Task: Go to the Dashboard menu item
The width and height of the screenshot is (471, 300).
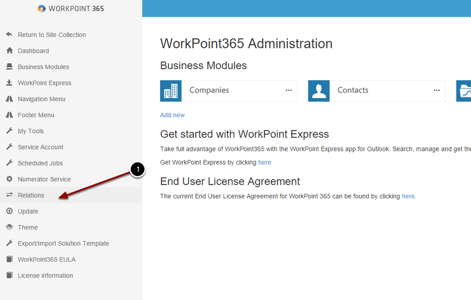Action: pyautogui.click(x=34, y=51)
